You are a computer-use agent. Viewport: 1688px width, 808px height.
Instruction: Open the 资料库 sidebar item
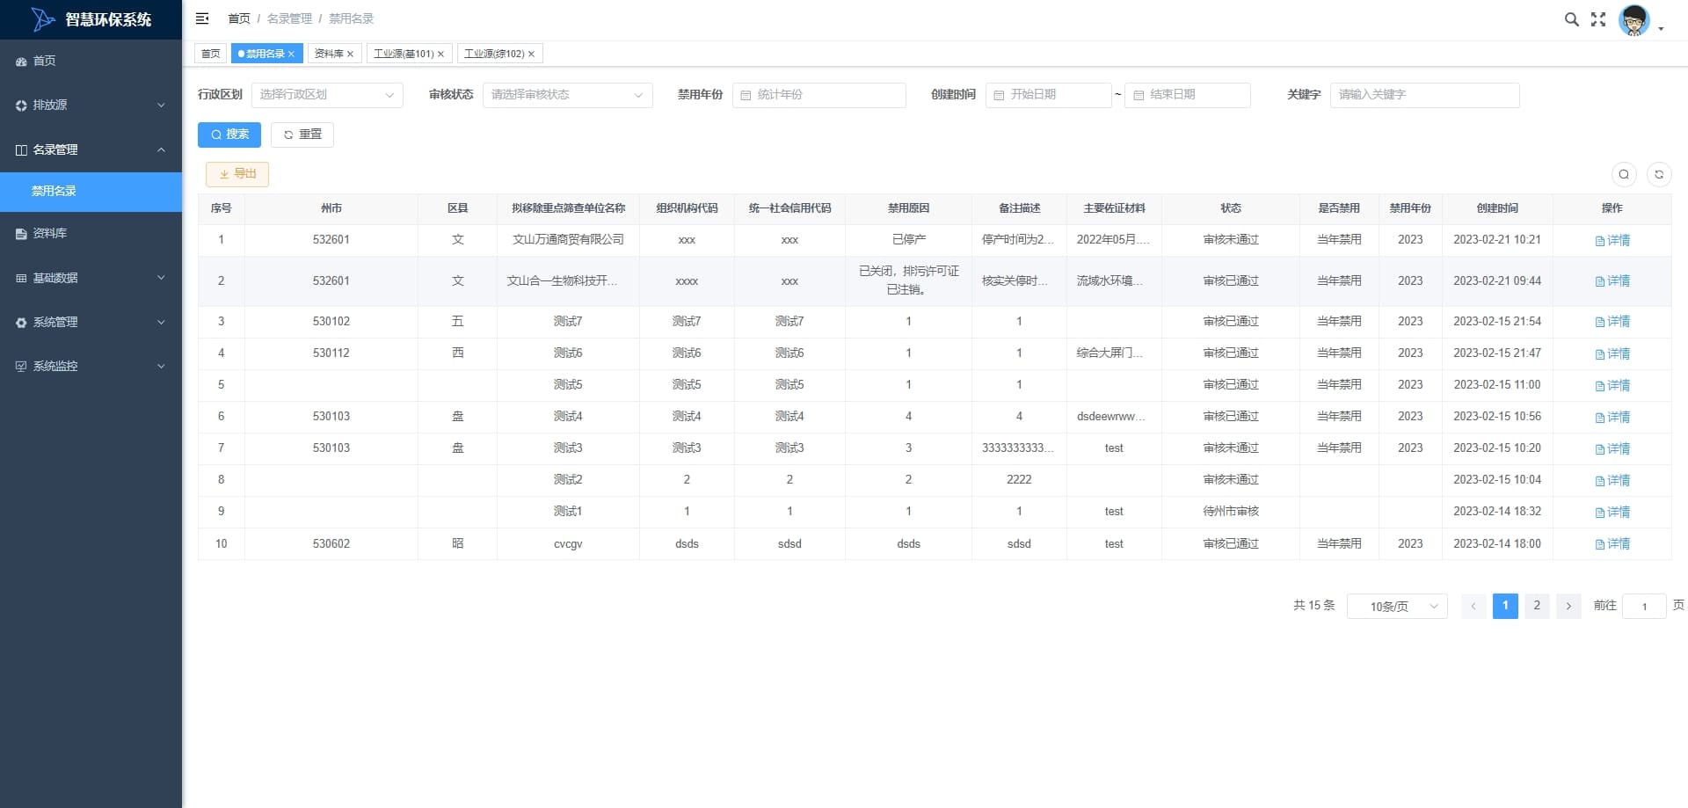coord(91,233)
